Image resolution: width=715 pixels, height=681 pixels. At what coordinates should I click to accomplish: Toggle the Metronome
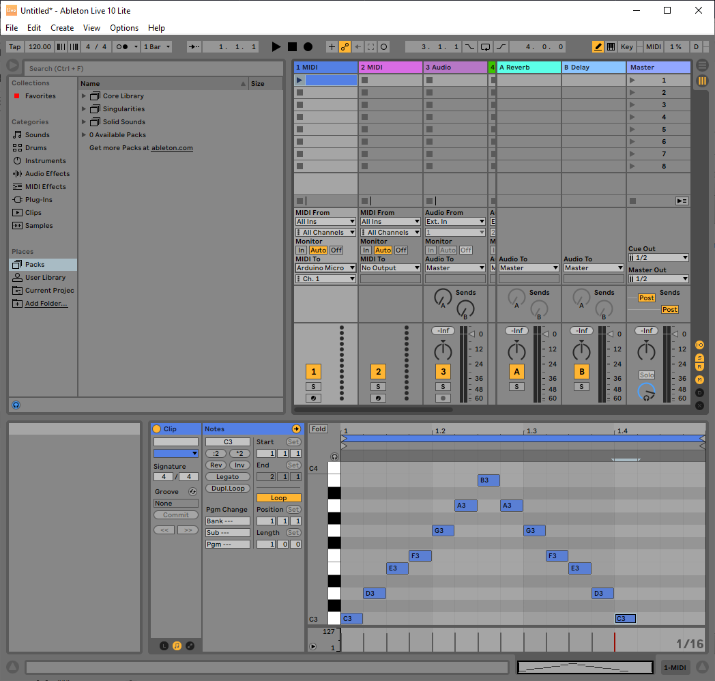pyautogui.click(x=122, y=46)
